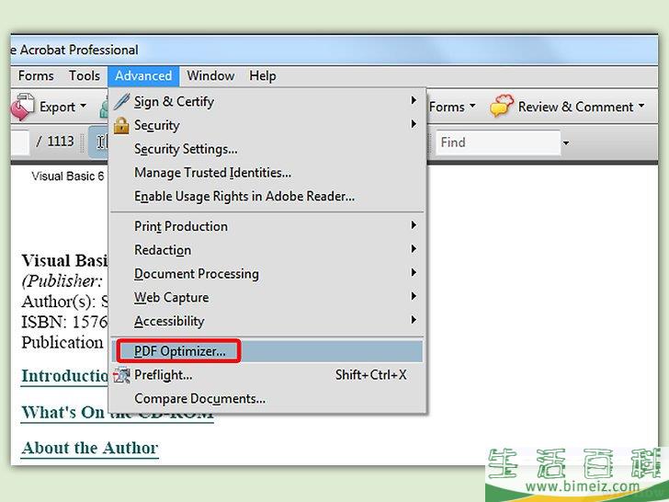Open the Tools menu
Viewport: 669px width, 502px height.
point(85,75)
